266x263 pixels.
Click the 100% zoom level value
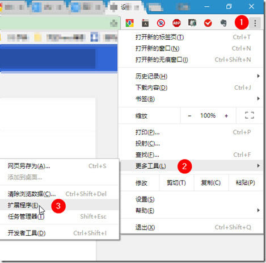[208, 115]
